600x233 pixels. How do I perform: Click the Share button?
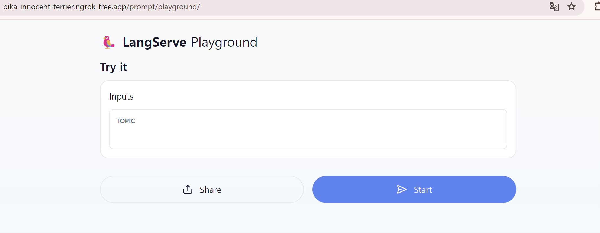point(202,189)
